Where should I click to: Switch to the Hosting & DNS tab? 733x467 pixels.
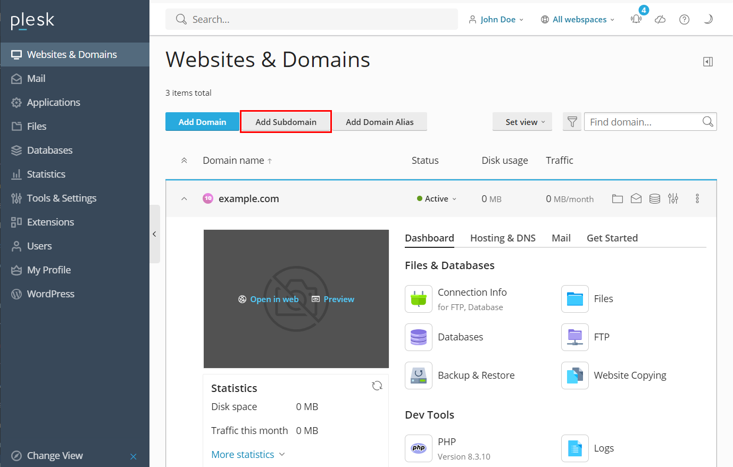[x=503, y=238]
